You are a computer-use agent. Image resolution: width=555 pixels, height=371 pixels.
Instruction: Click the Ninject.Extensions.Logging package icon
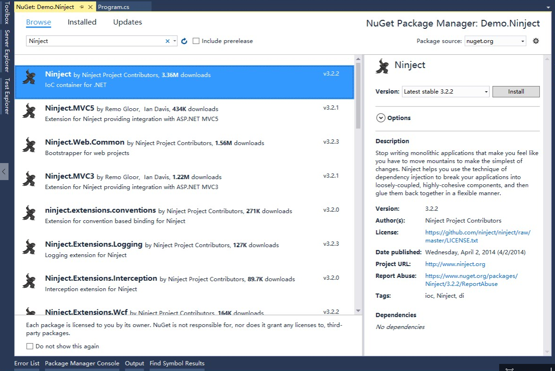click(29, 247)
